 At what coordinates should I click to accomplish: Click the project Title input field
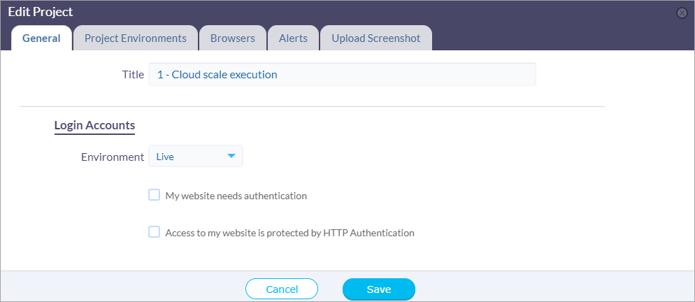point(342,75)
